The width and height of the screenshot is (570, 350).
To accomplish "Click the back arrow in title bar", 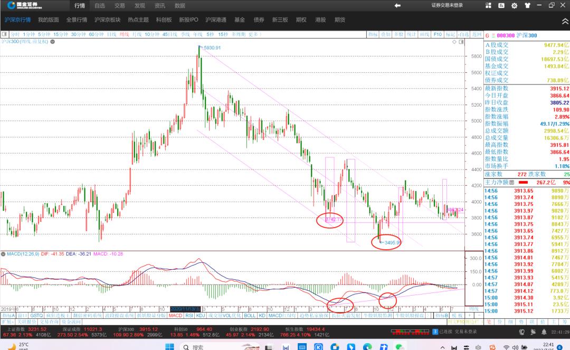I will point(397,5).
